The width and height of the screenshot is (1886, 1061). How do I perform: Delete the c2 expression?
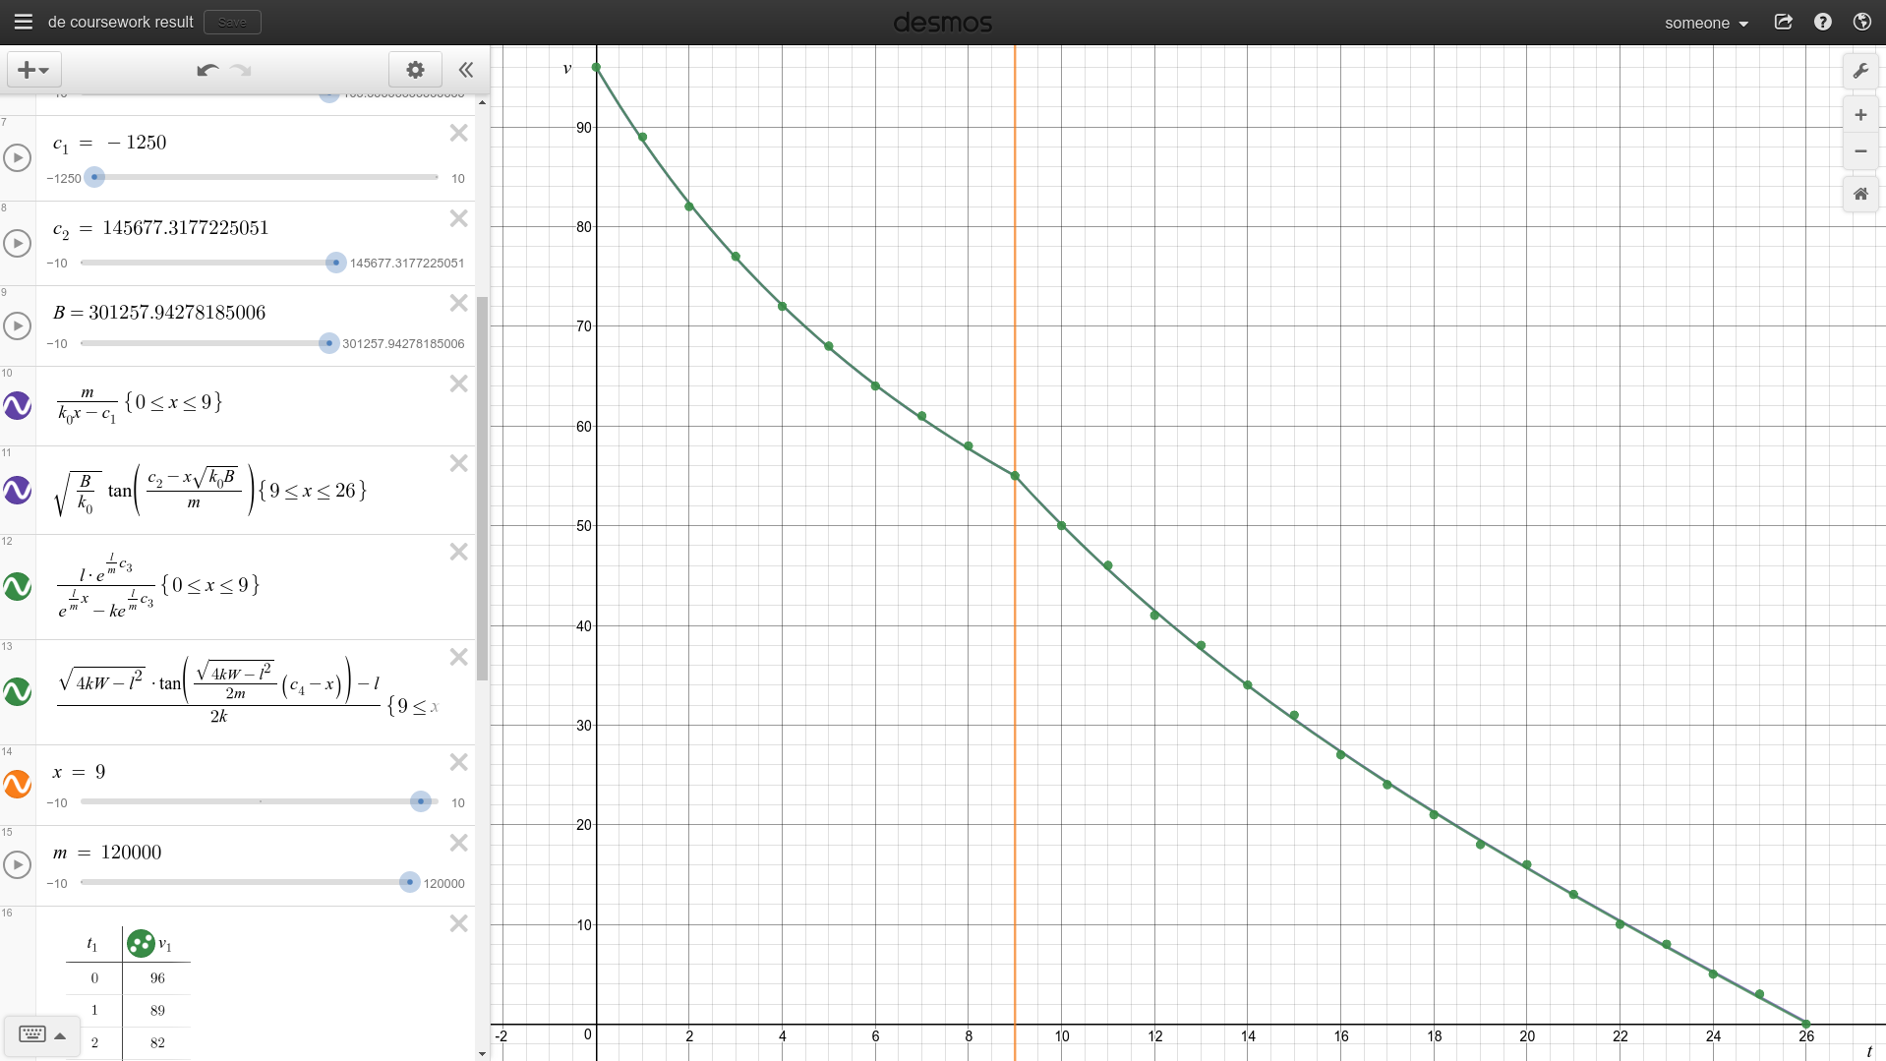[458, 218]
